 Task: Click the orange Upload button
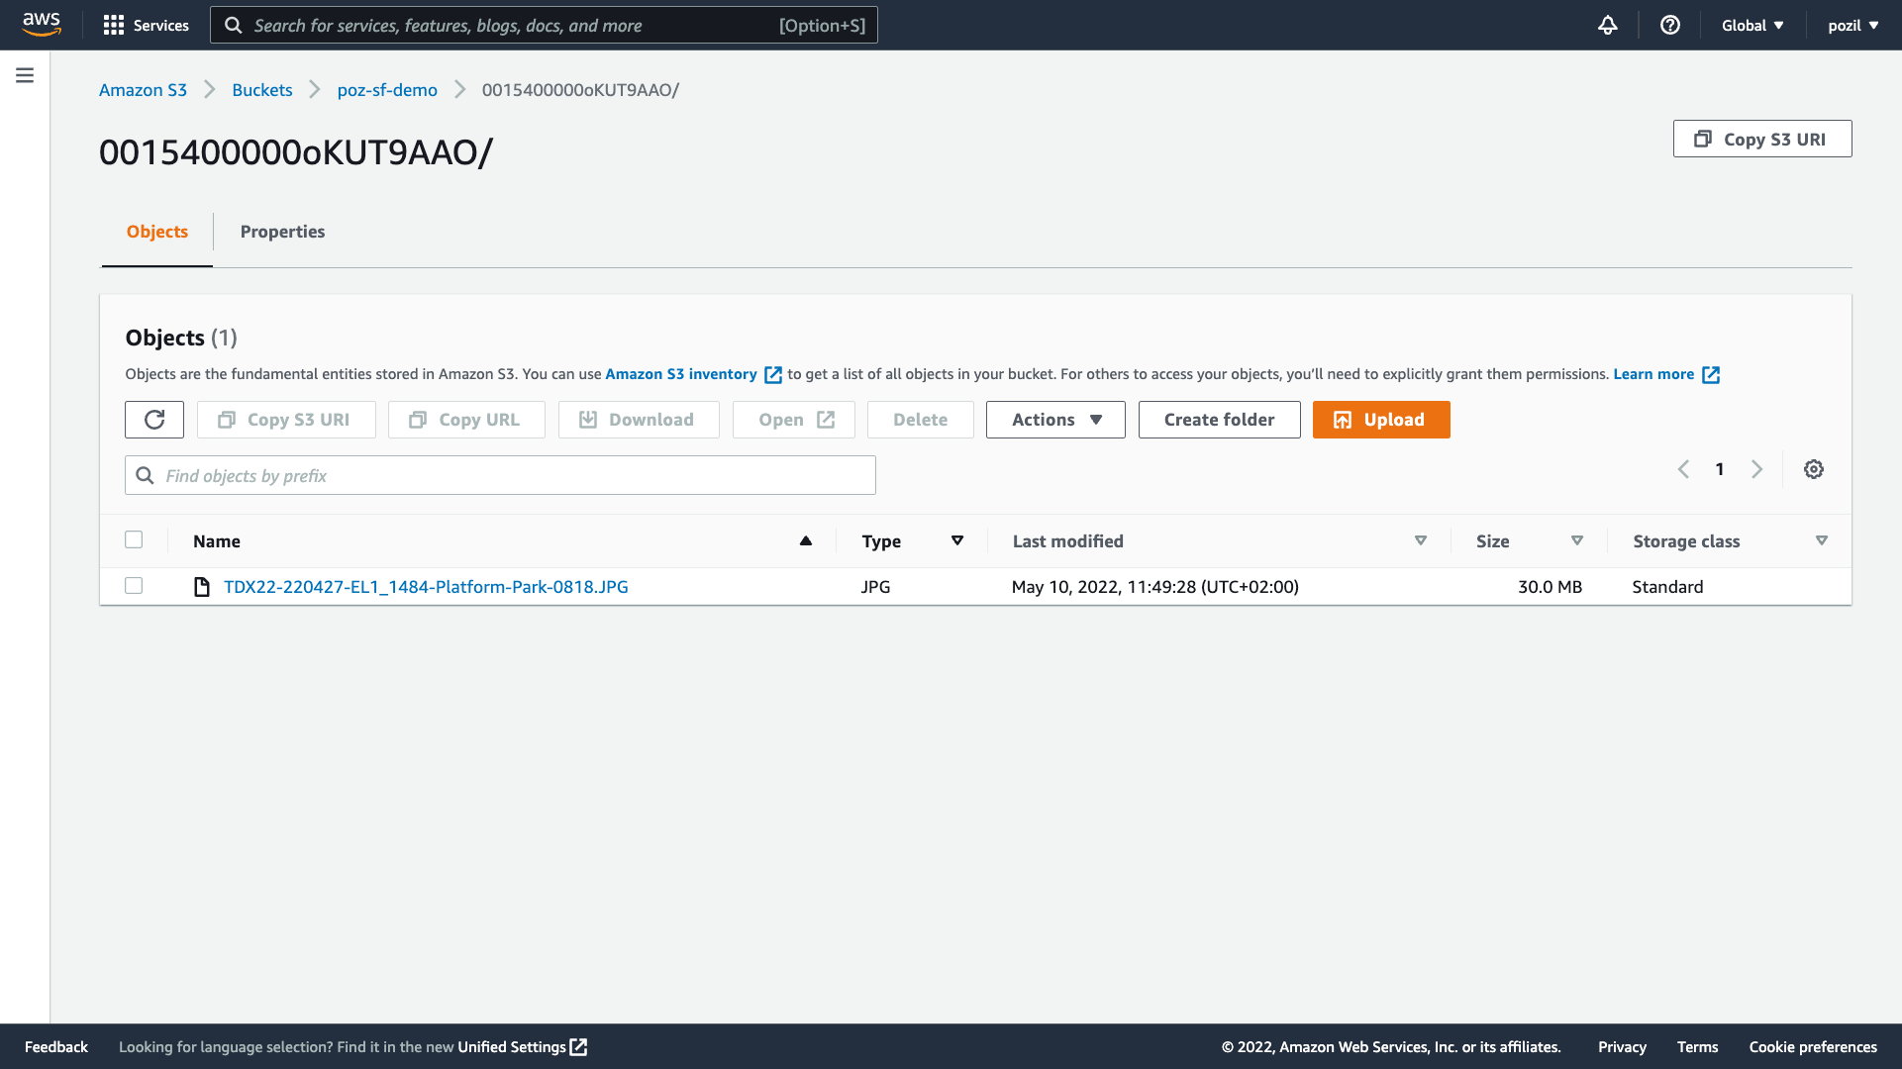pyautogui.click(x=1380, y=419)
